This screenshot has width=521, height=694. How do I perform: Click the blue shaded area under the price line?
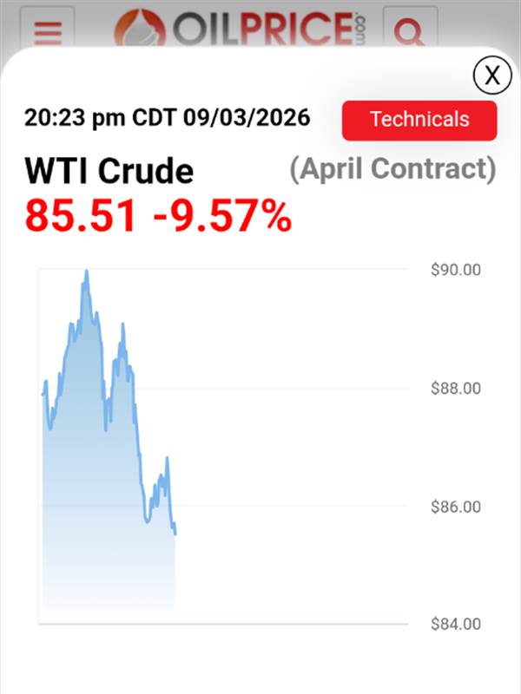pyautogui.click(x=96, y=520)
